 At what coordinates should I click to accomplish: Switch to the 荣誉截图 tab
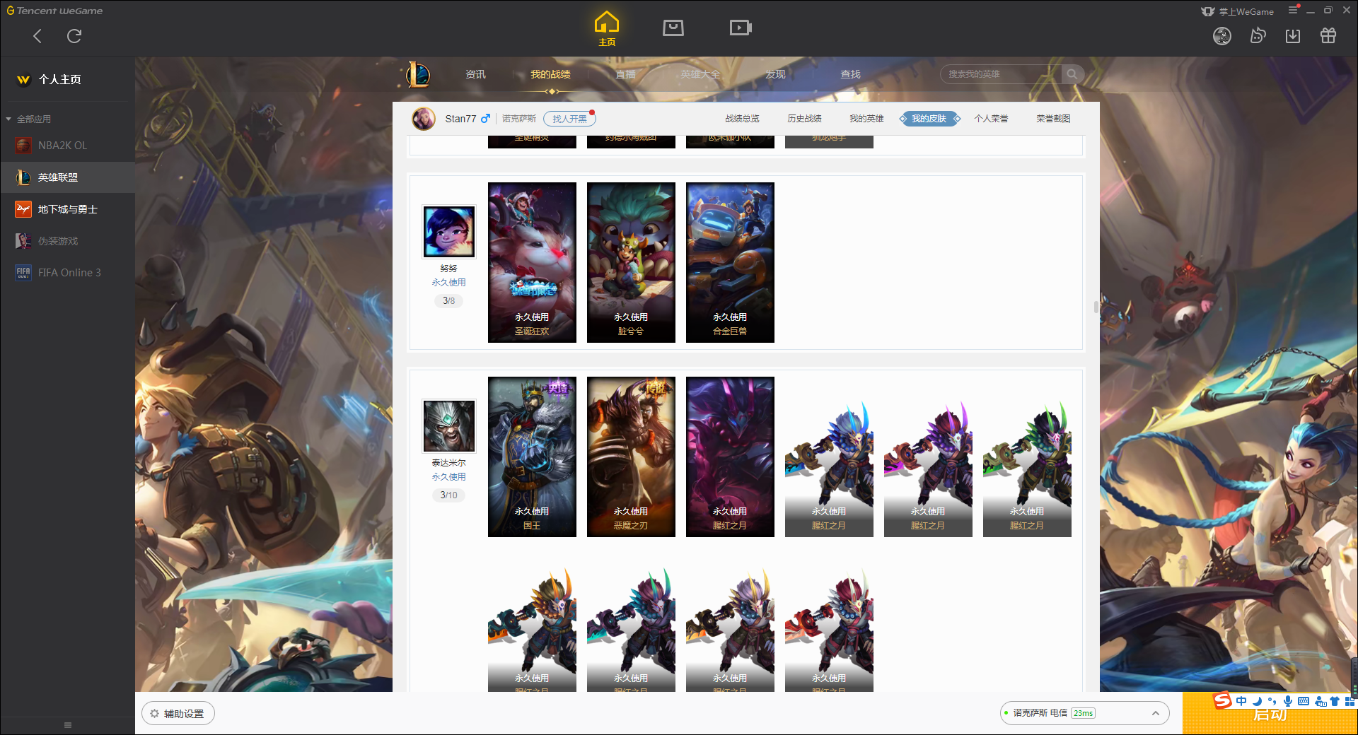click(1053, 119)
